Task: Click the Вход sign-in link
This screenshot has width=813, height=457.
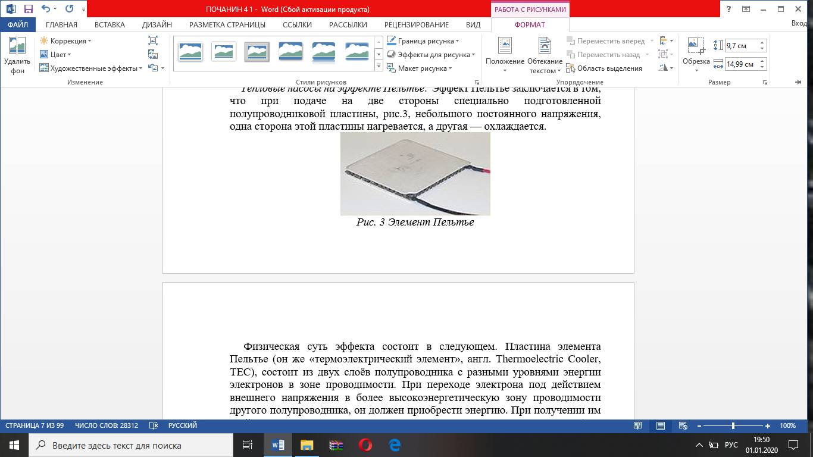Action: point(799,24)
